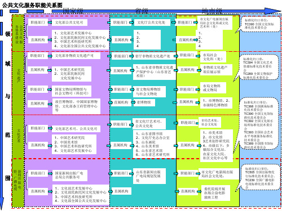Viewport: 282px width, 211px height.
Task: Click the title 公共文化服务职能关系图
Action: click(32, 5)
